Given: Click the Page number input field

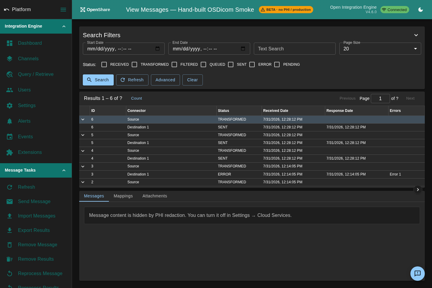Looking at the screenshot, I should click(380, 98).
